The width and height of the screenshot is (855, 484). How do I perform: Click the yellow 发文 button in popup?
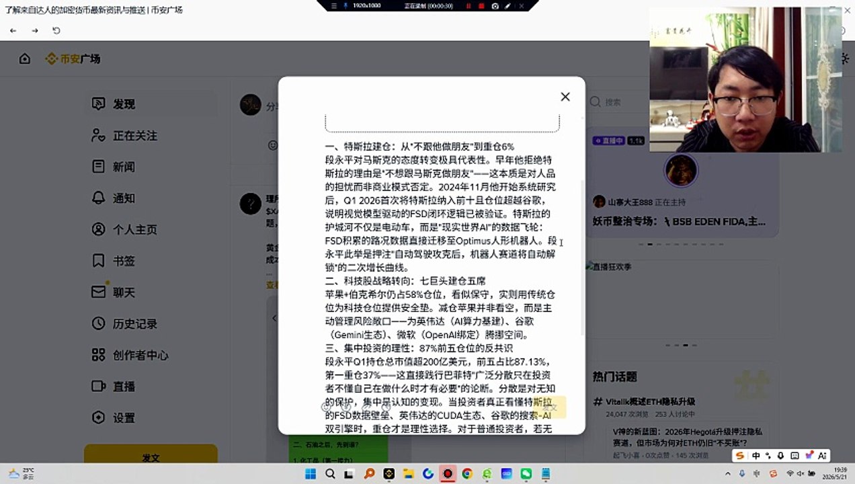[550, 407]
